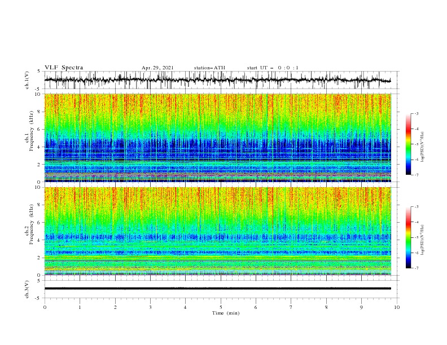447x345 pixels.
Task: Click the ch.2 frequency tick label 2
Action: 39,258
